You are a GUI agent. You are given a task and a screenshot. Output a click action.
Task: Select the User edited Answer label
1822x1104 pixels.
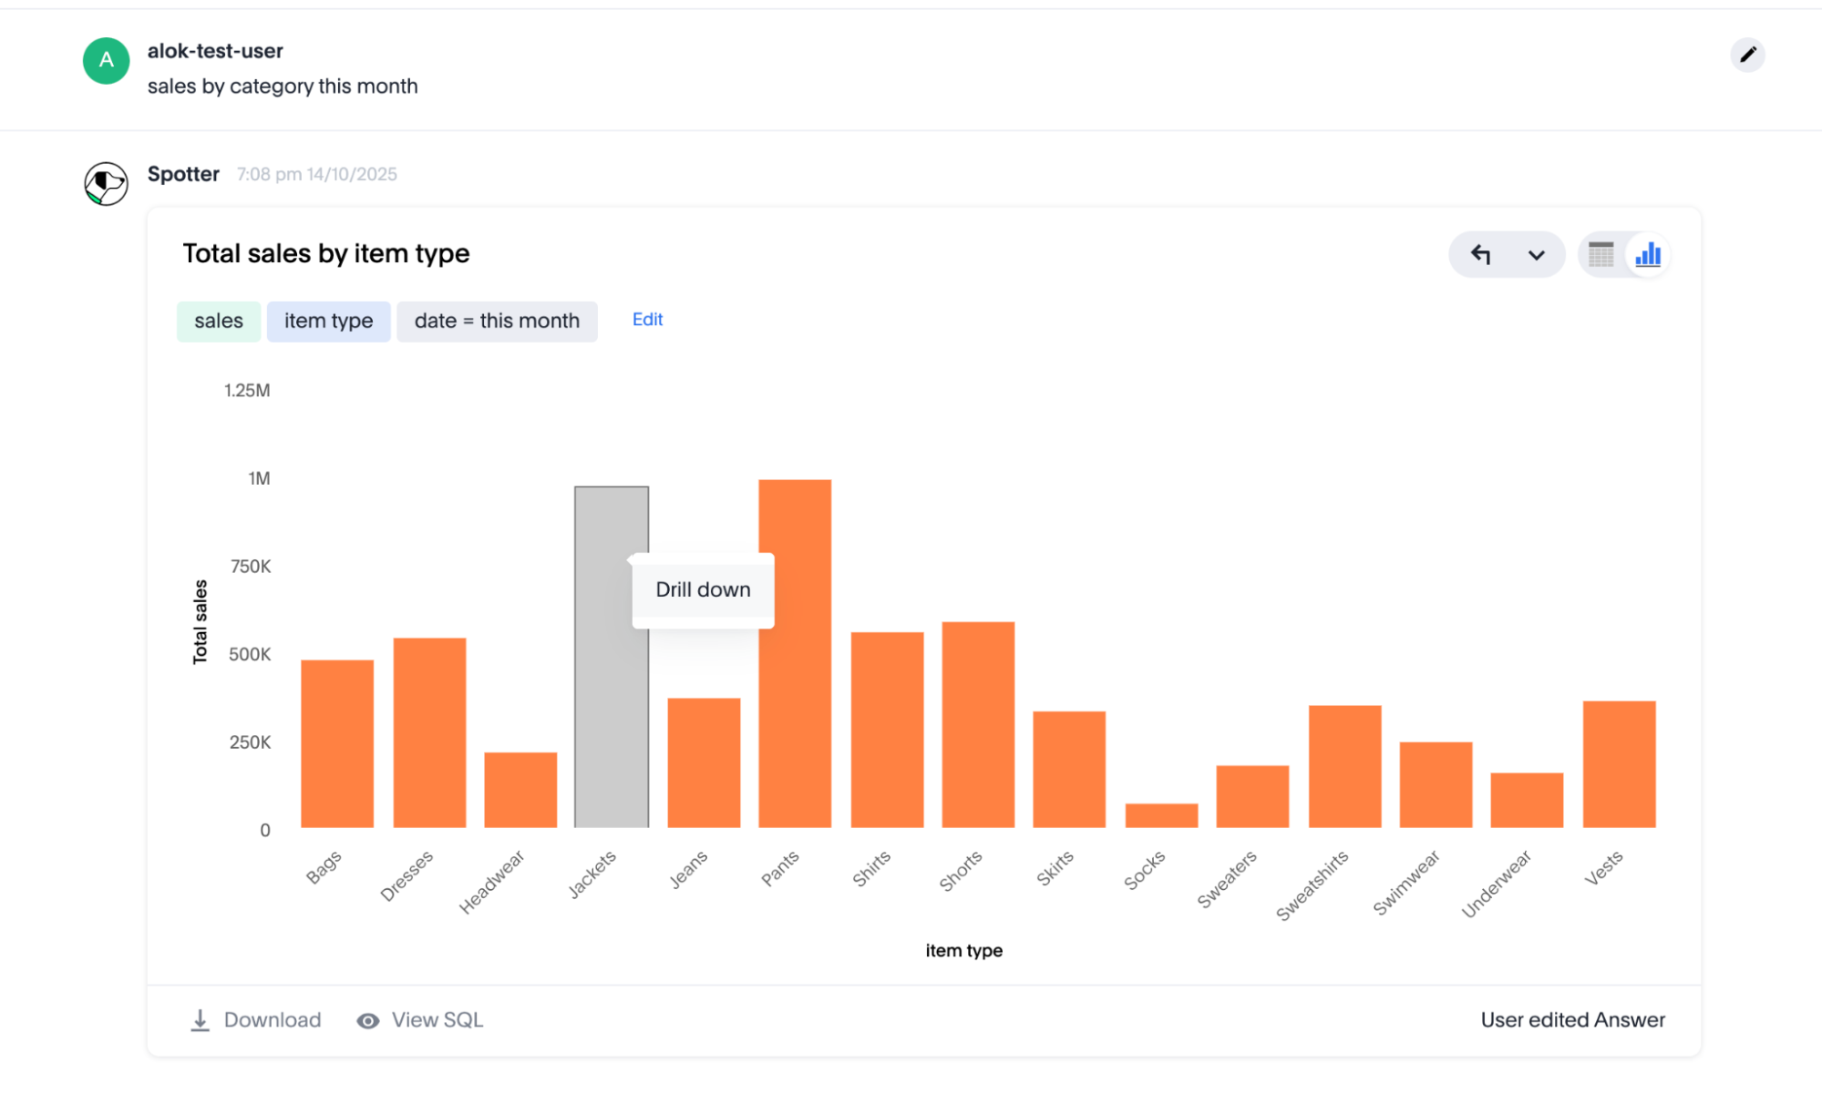(1570, 1019)
